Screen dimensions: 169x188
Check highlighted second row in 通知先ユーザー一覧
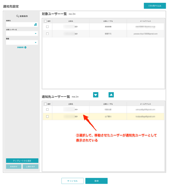pyautogui.click(x=47, y=116)
